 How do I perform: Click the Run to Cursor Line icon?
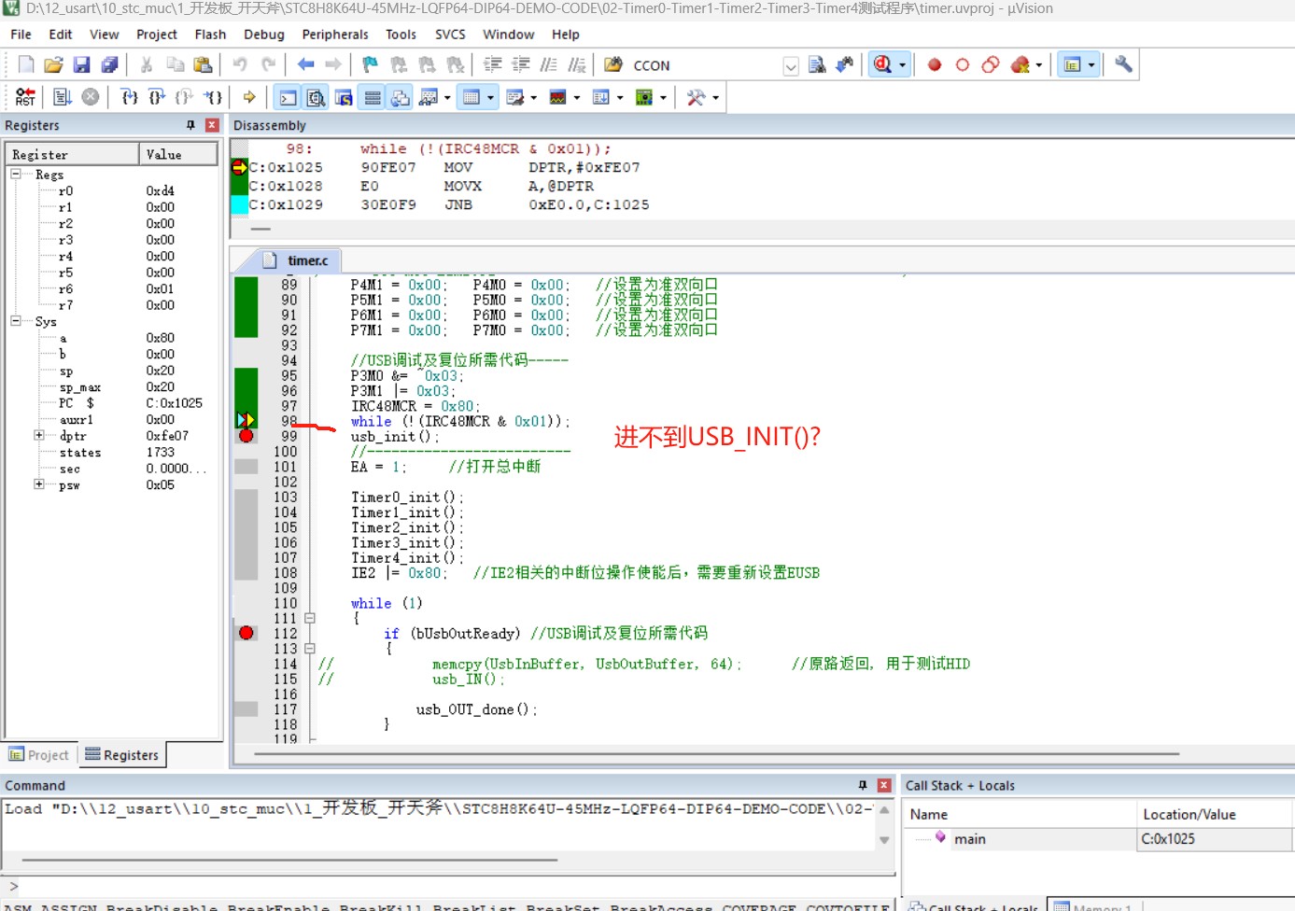tap(214, 97)
